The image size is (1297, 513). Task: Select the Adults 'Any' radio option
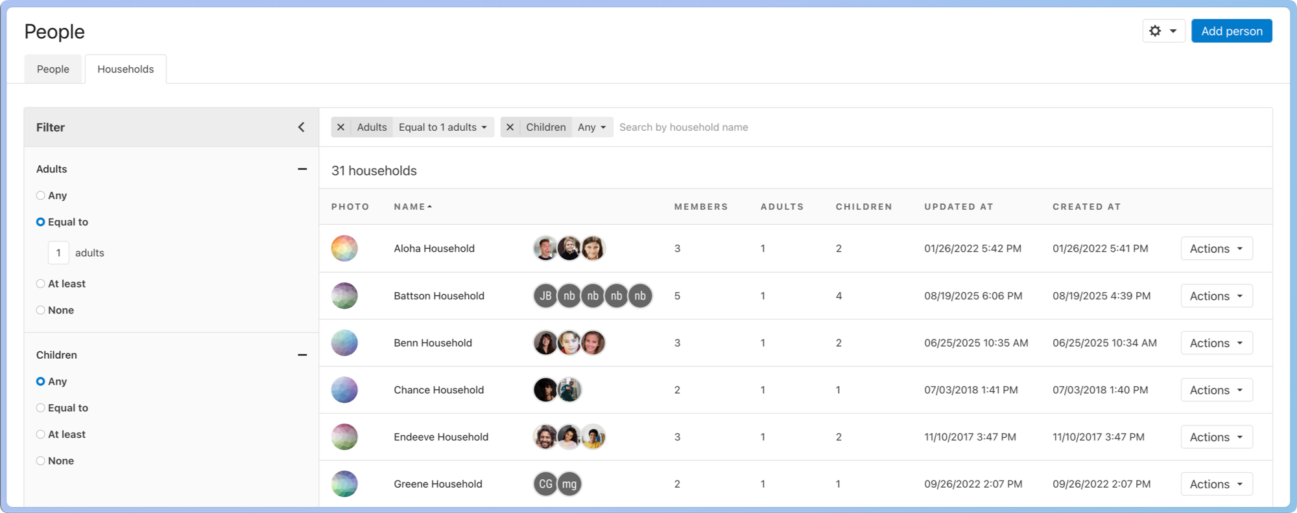[41, 196]
